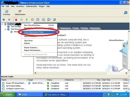Click content pane scroll down arrow
The height and width of the screenshot is (97, 130).
tap(129, 70)
